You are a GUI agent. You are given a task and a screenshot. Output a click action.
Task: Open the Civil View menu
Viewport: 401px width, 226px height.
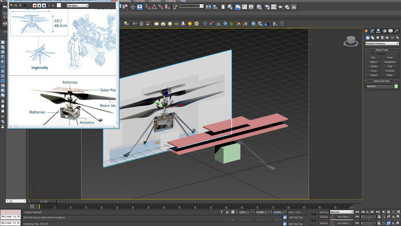point(140,1)
